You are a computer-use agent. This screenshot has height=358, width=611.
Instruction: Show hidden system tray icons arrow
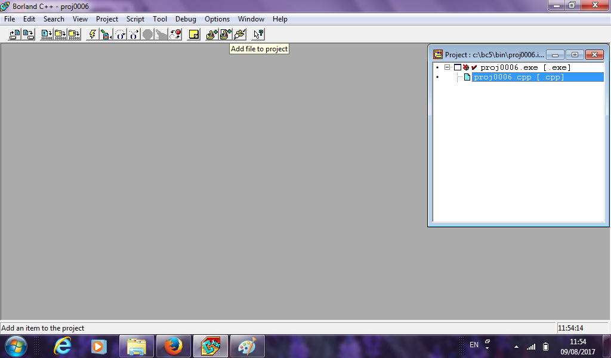tap(516, 346)
